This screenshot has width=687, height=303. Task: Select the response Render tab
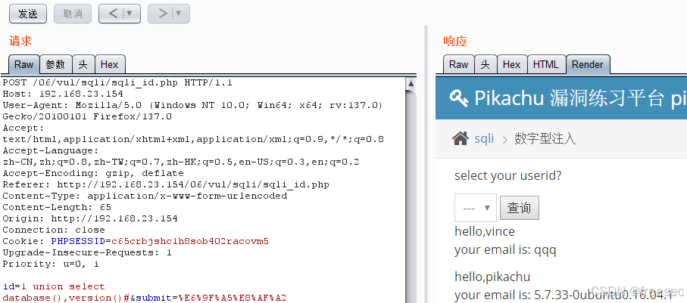tap(588, 65)
